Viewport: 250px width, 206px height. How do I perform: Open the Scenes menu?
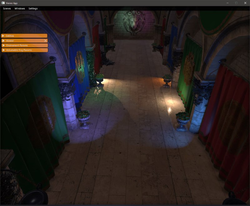(7, 8)
